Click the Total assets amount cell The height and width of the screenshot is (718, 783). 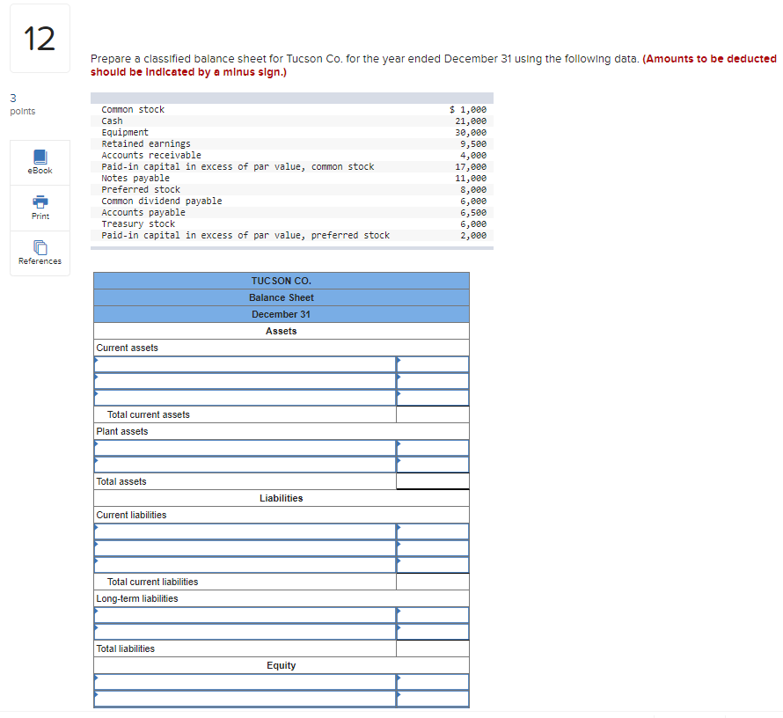(x=433, y=481)
